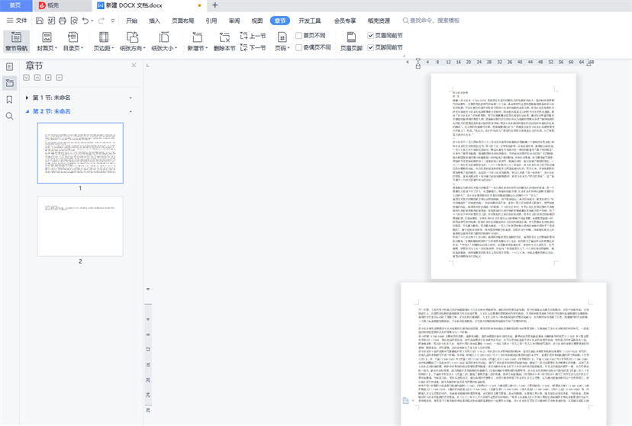Open the 页面布局 ribbon tab

[x=183, y=21]
